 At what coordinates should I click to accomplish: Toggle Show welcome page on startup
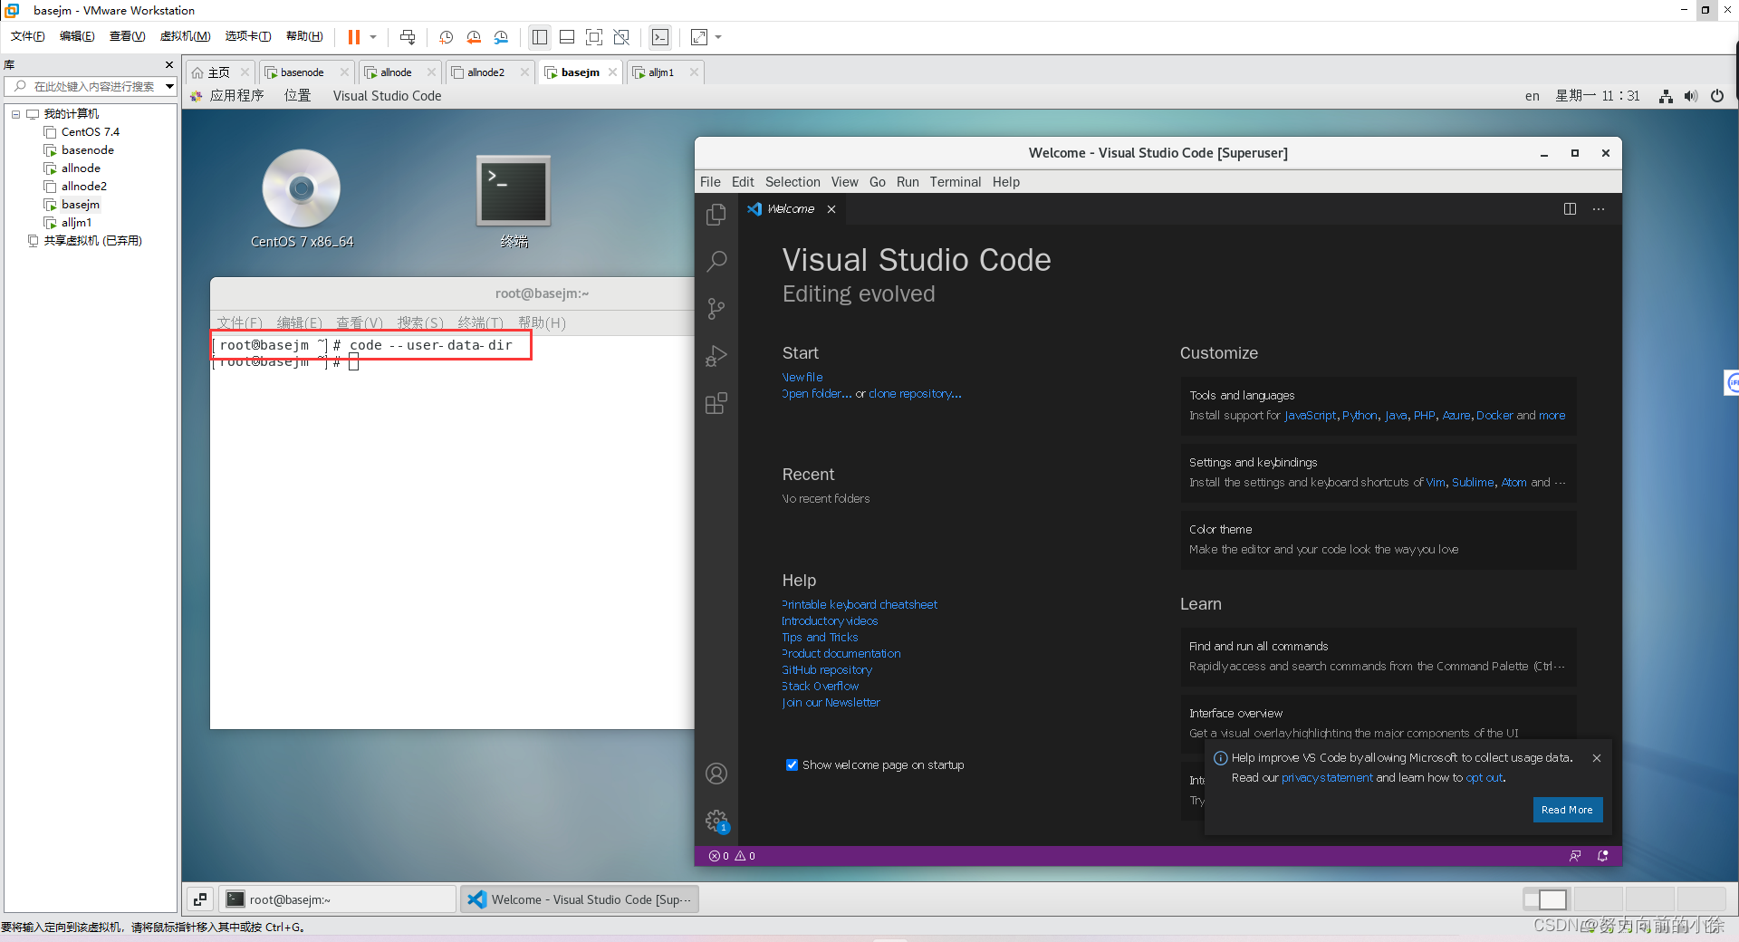[792, 765]
